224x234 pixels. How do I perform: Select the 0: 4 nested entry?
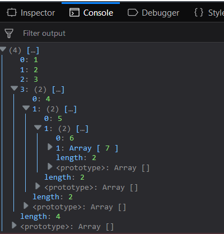[41, 99]
